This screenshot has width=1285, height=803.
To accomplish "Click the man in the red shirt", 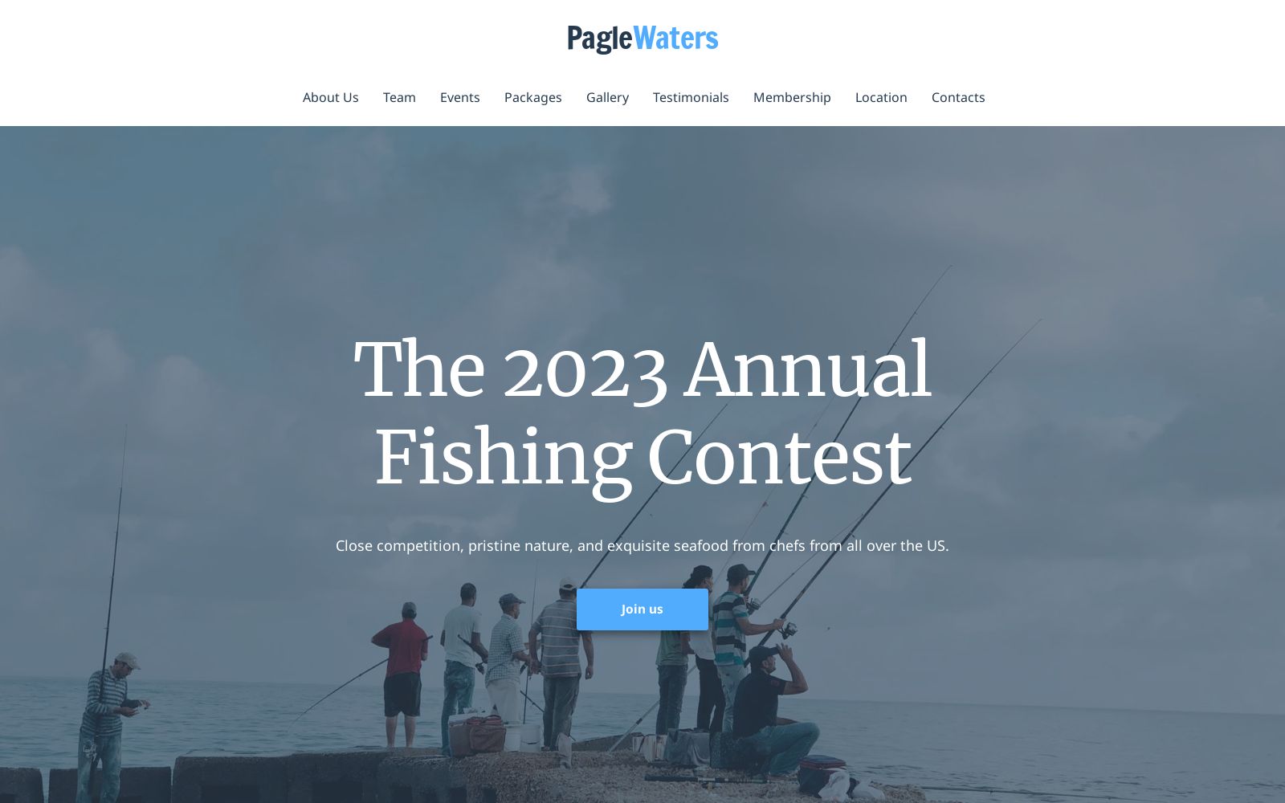I will point(402,675).
